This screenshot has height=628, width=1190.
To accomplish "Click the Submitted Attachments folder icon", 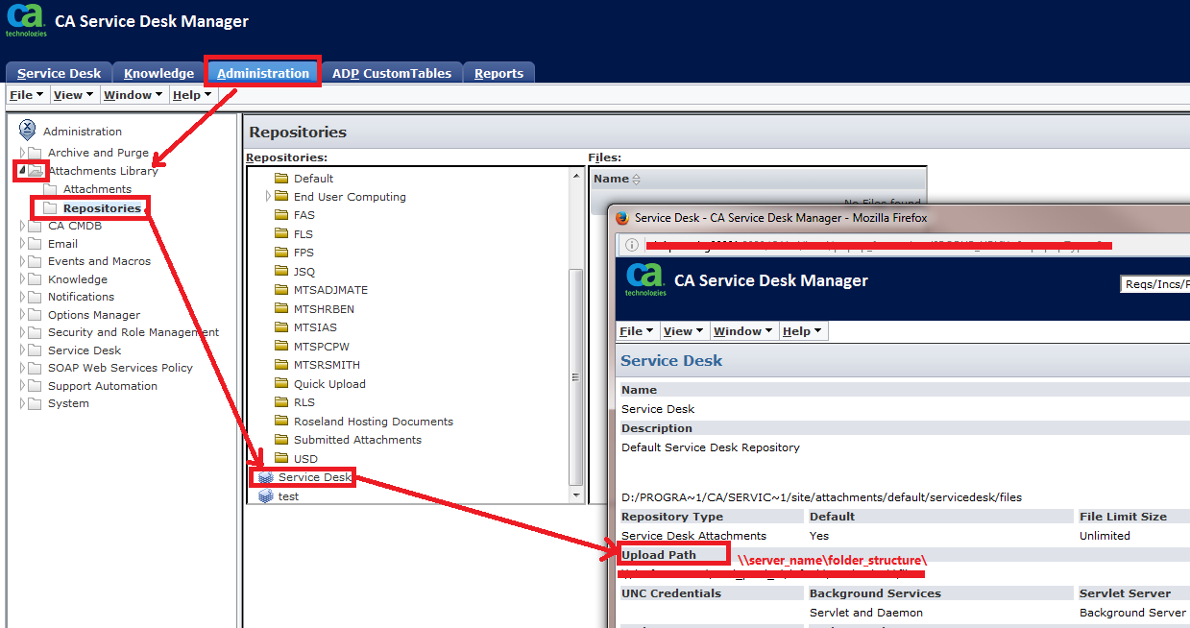I will point(281,440).
